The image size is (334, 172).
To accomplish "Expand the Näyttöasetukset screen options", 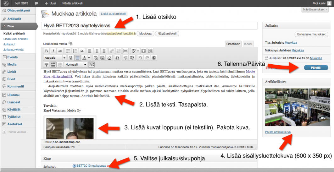I will (315, 10).
